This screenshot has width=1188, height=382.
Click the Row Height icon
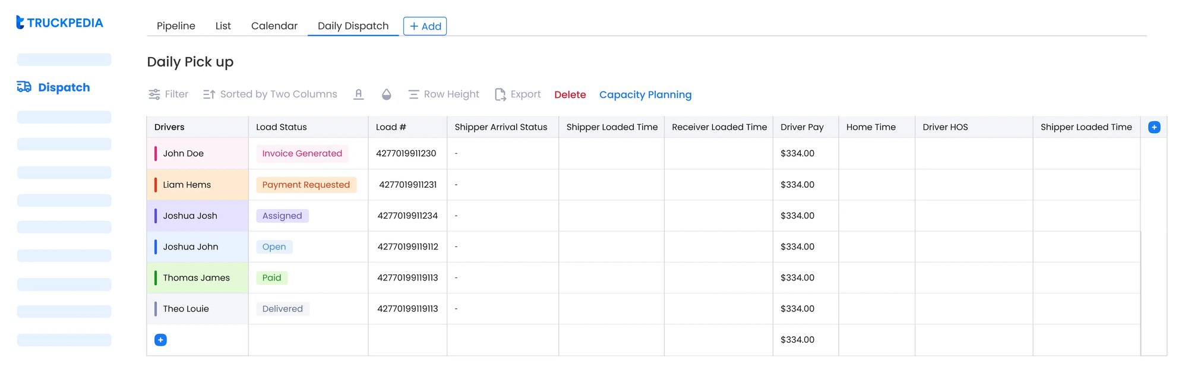[x=414, y=94]
